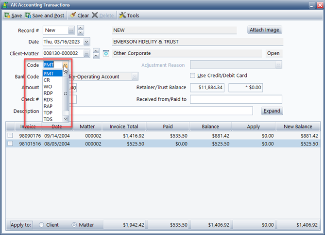The height and width of the screenshot is (235, 325).
Task: Click the Save toolbar icon
Action: (x=7, y=16)
